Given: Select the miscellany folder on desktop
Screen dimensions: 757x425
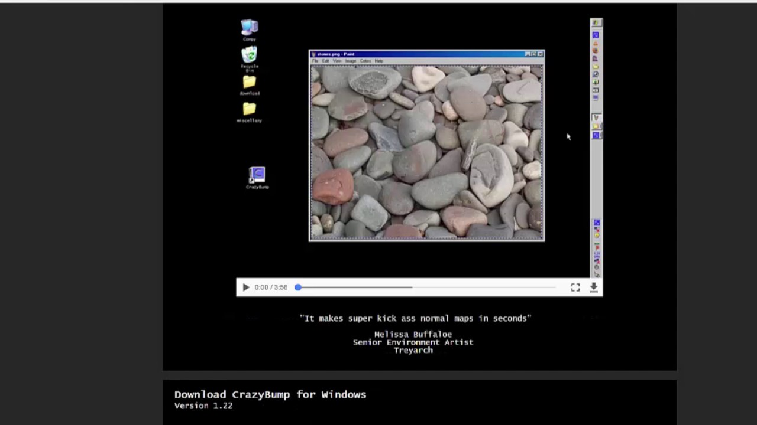Looking at the screenshot, I should [x=250, y=112].
